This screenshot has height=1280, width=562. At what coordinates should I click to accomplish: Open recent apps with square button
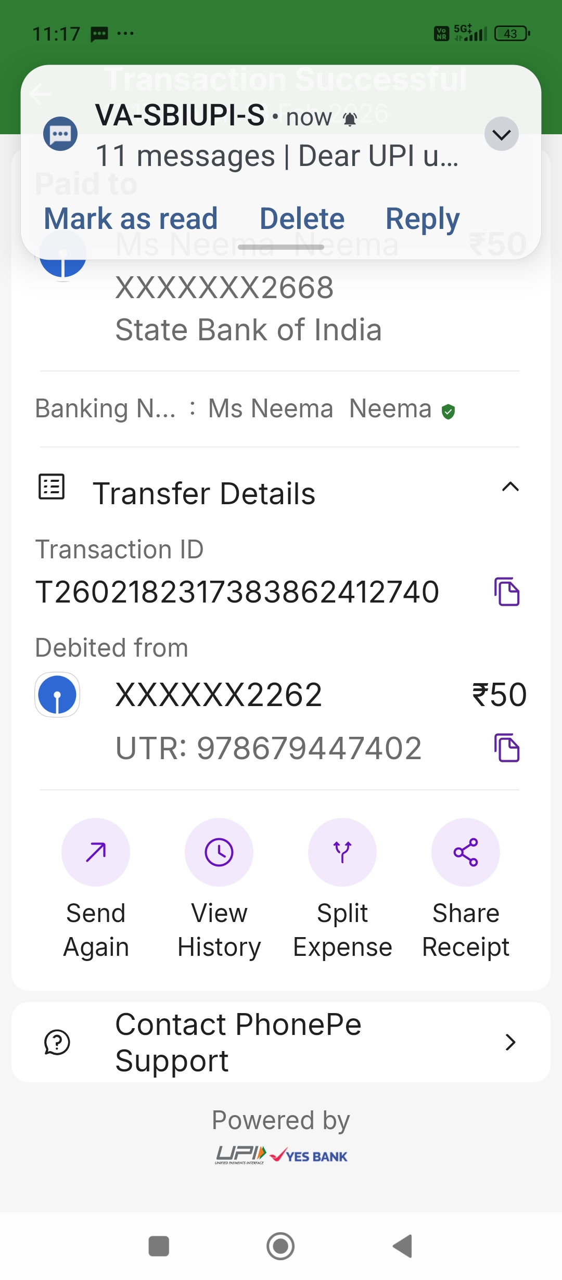point(159,1246)
